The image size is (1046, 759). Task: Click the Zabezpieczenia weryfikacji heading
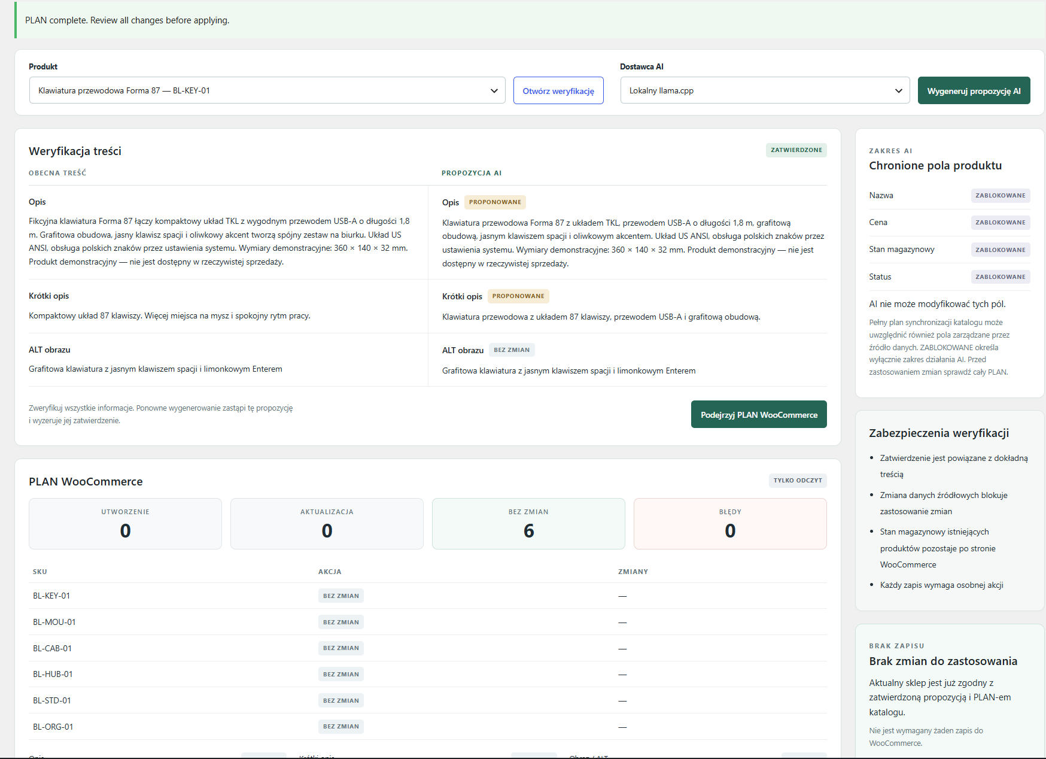click(939, 433)
